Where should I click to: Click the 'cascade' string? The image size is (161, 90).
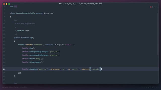point(95,69)
